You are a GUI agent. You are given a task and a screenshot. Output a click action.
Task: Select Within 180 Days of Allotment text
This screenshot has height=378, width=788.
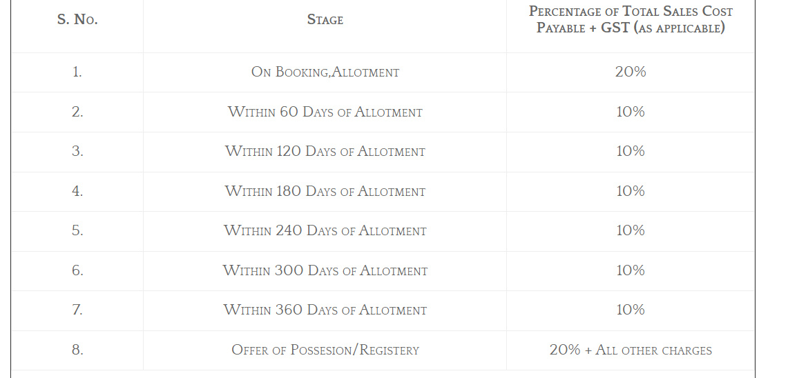pyautogui.click(x=325, y=191)
